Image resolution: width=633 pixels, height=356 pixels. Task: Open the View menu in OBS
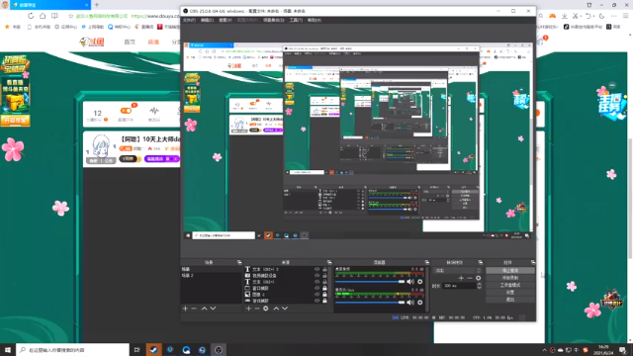point(226,20)
